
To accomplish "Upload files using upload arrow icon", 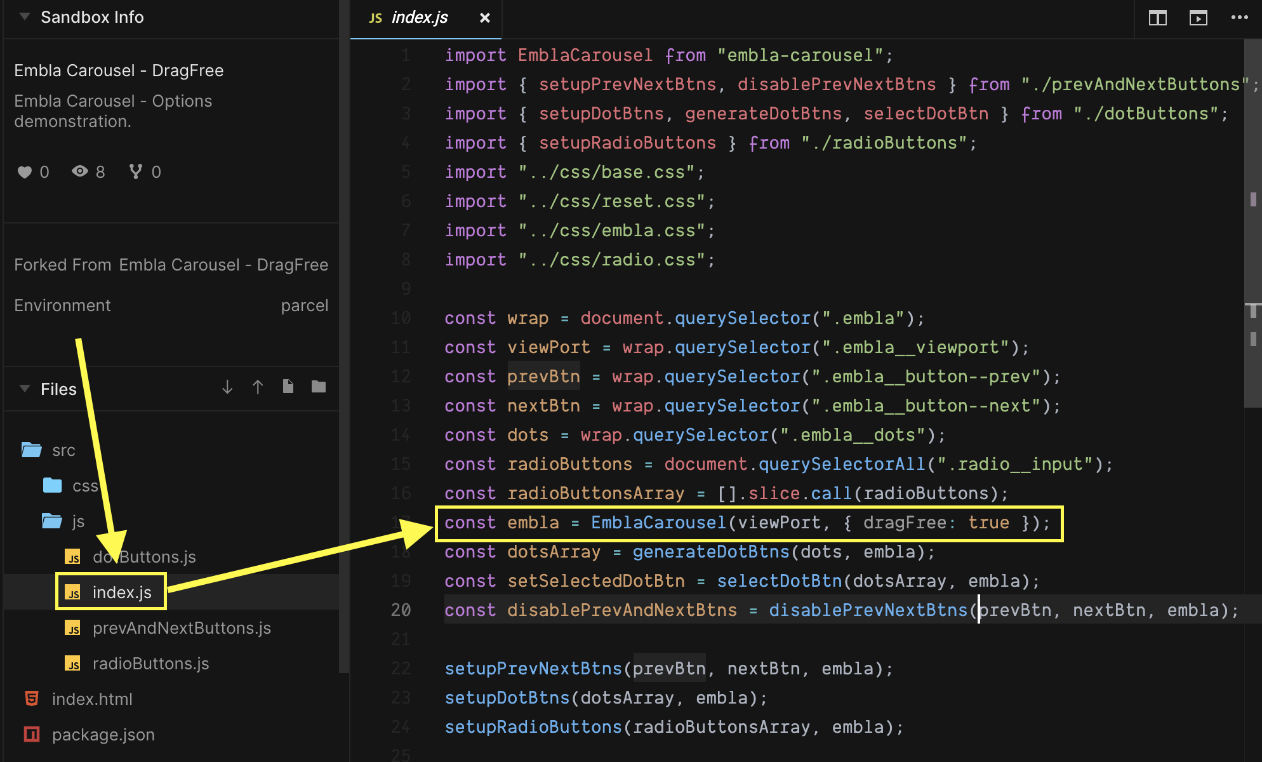I will coord(257,387).
